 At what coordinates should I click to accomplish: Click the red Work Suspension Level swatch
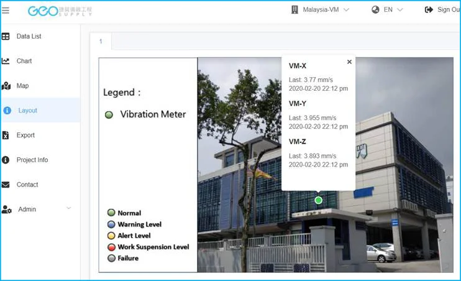point(111,247)
